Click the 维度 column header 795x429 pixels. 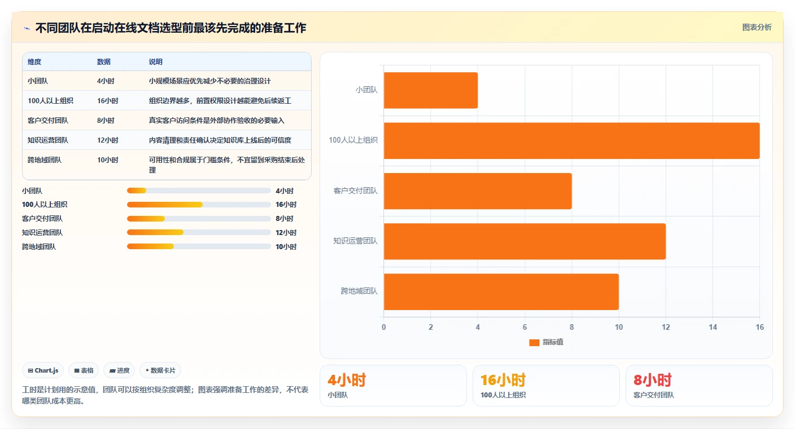34,62
